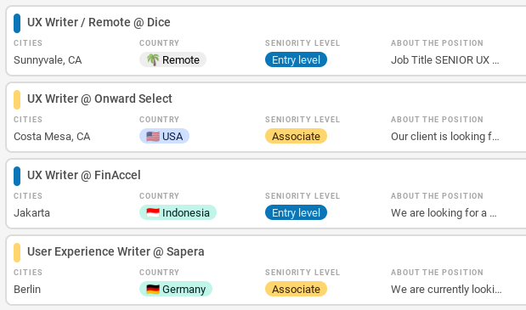Click the palm tree Remote country tag

tap(173, 59)
